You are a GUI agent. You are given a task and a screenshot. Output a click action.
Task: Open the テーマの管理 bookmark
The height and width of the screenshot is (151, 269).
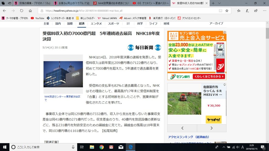(x=15, y=18)
